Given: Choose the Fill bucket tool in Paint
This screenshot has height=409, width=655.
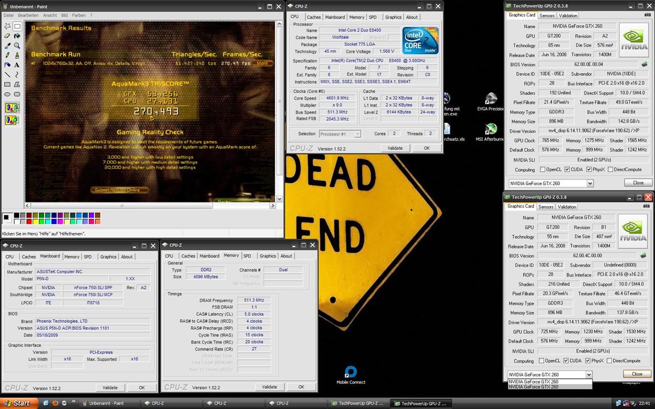Looking at the screenshot, I should click(x=17, y=36).
